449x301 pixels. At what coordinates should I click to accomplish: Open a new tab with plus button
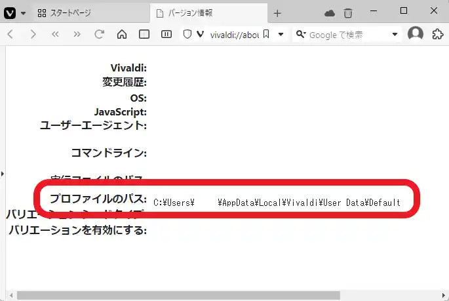click(277, 13)
